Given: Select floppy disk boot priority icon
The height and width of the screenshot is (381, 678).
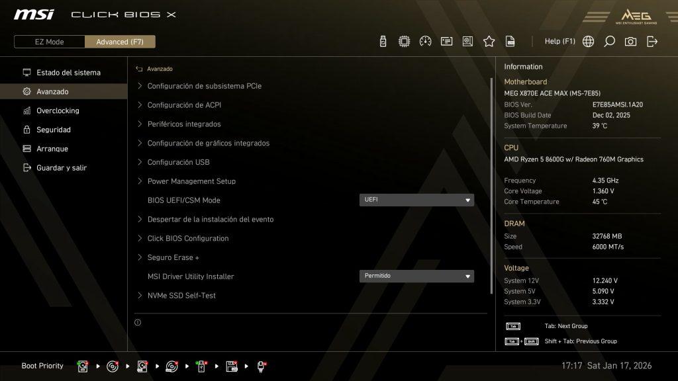Looking at the screenshot, I should [x=232, y=366].
